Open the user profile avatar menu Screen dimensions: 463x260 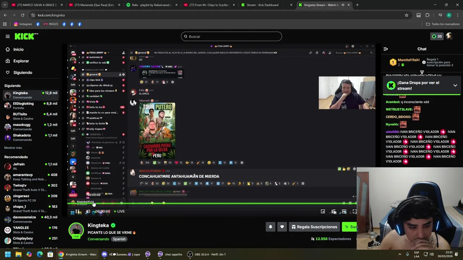pyautogui.click(x=449, y=36)
